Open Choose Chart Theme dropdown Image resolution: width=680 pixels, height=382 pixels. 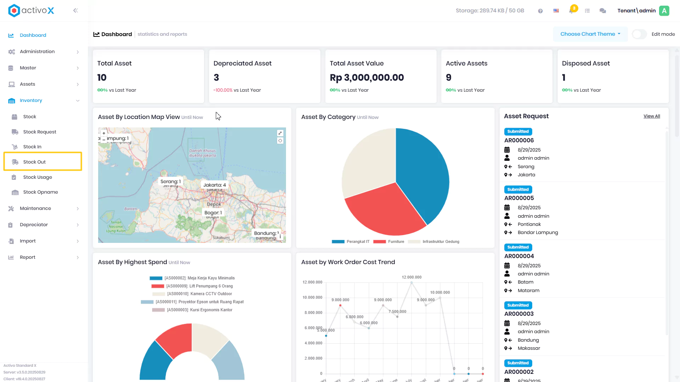click(x=590, y=34)
